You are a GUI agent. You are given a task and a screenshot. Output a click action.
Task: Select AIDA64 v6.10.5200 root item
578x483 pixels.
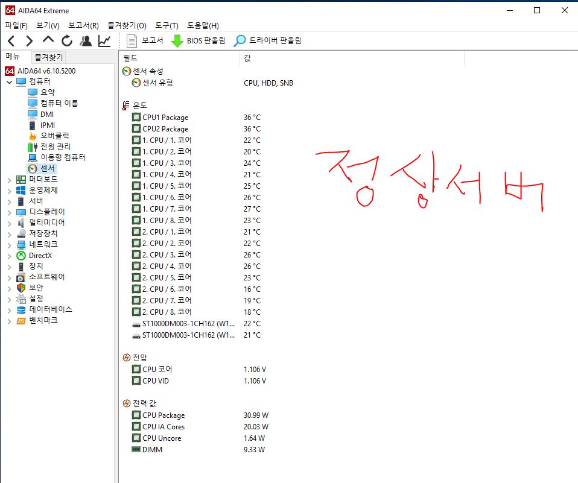click(40, 71)
